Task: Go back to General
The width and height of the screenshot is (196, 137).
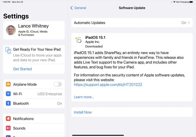Action: click(x=78, y=8)
